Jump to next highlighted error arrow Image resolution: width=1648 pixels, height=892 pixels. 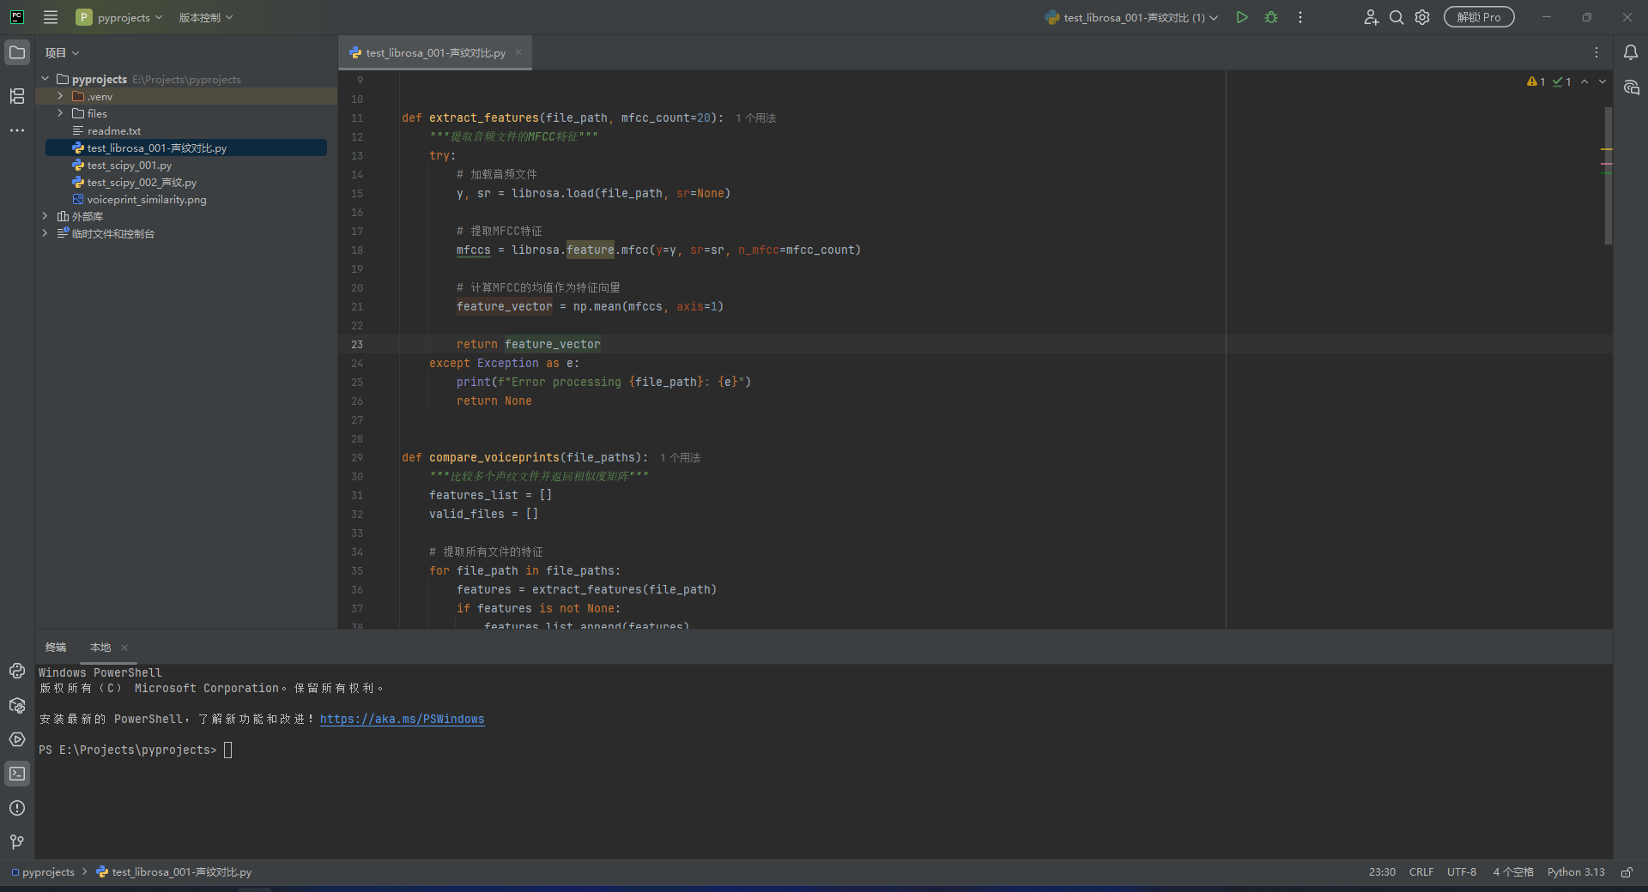click(1603, 81)
